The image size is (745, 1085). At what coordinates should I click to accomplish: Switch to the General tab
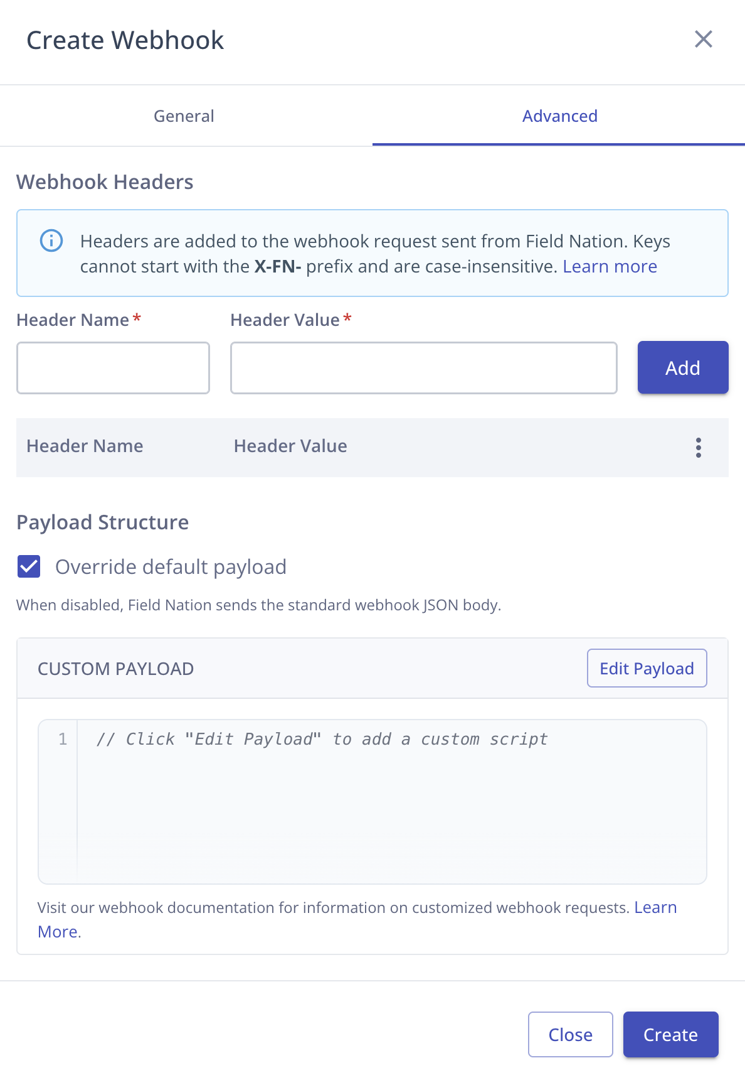[184, 116]
